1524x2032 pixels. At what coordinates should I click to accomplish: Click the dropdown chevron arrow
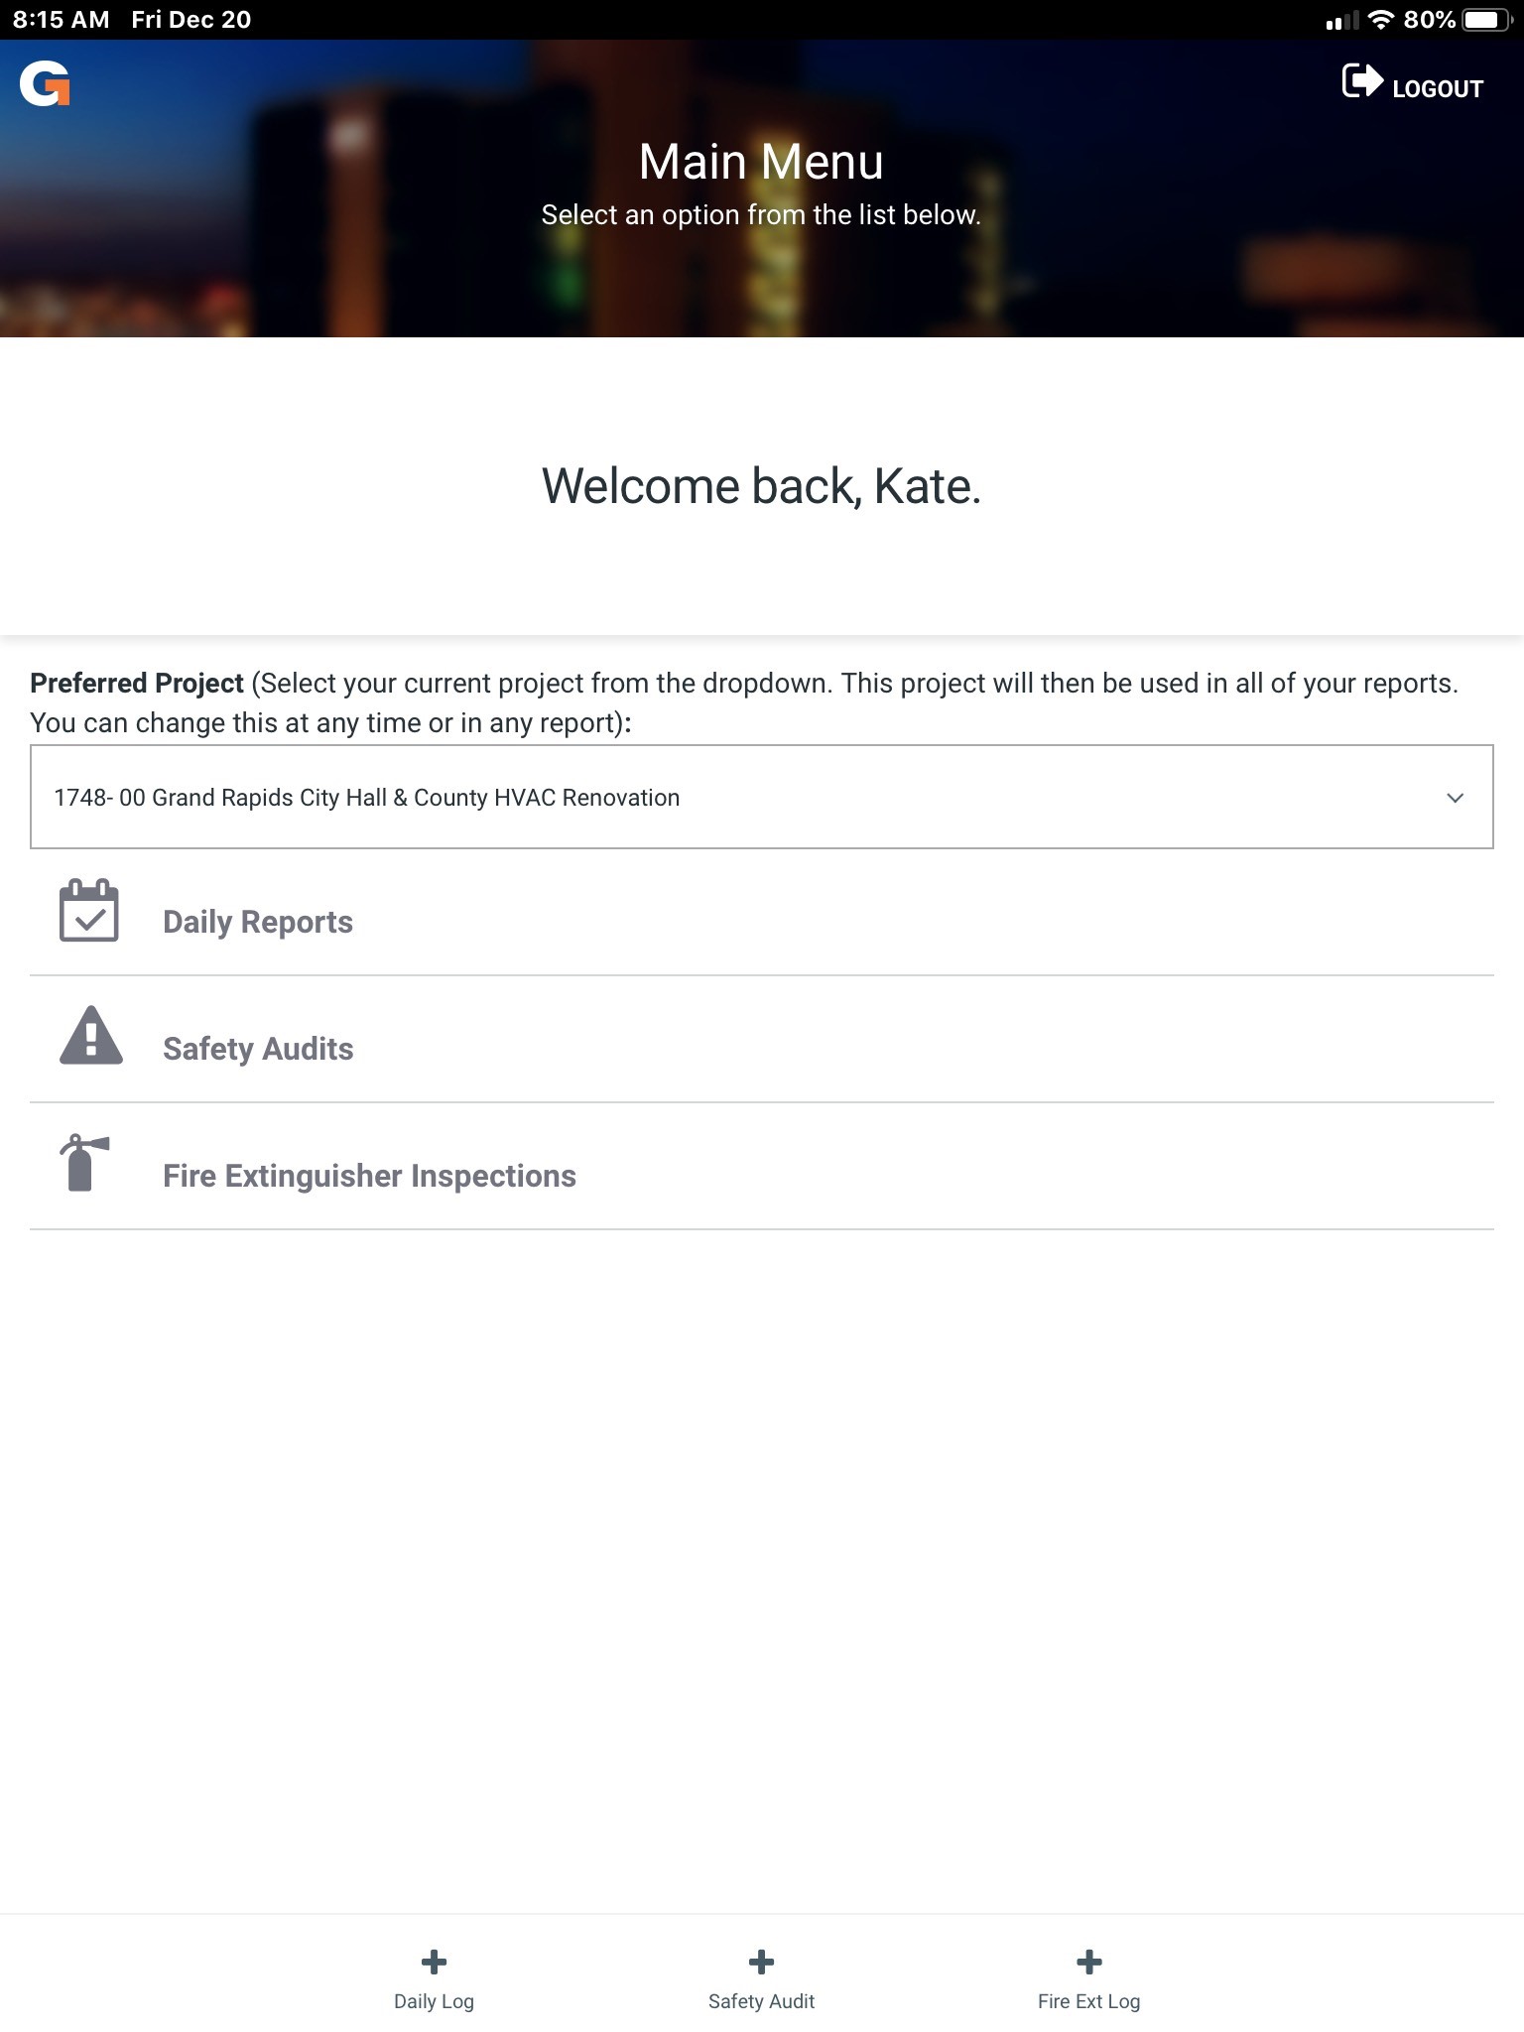point(1455,798)
